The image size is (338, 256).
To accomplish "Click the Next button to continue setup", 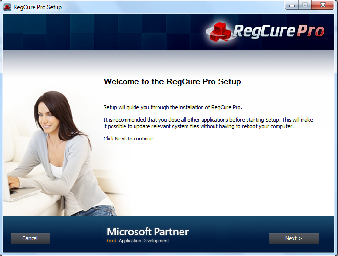I will pyautogui.click(x=294, y=238).
